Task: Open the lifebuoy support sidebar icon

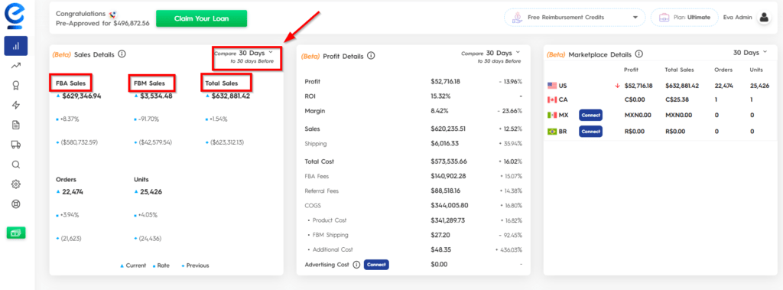Action: pos(15,204)
